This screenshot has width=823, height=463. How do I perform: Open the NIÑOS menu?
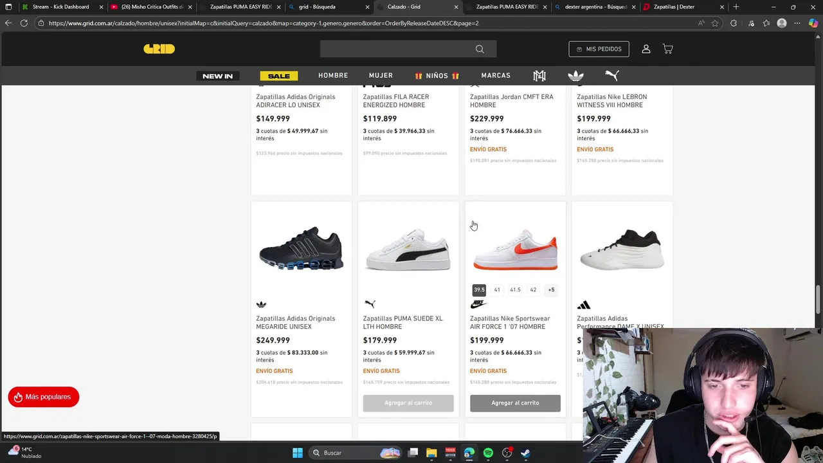pos(437,75)
